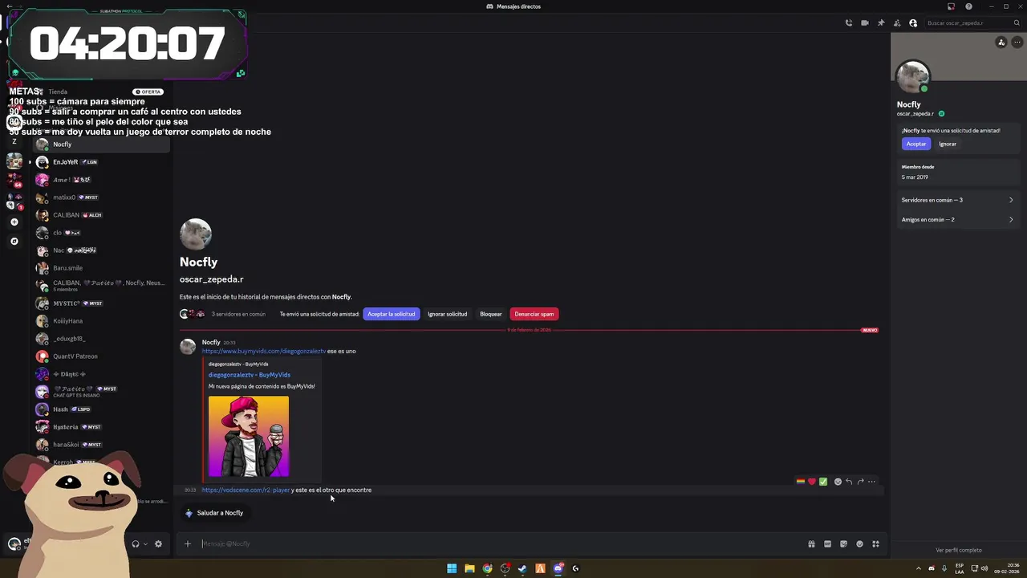Forward the message with forward arrow
The width and height of the screenshot is (1027, 578).
pos(860,482)
